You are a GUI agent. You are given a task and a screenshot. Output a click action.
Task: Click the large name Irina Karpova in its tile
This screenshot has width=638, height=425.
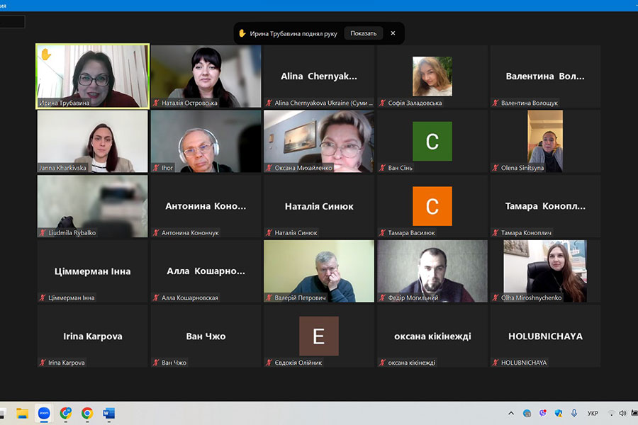pyautogui.click(x=93, y=336)
